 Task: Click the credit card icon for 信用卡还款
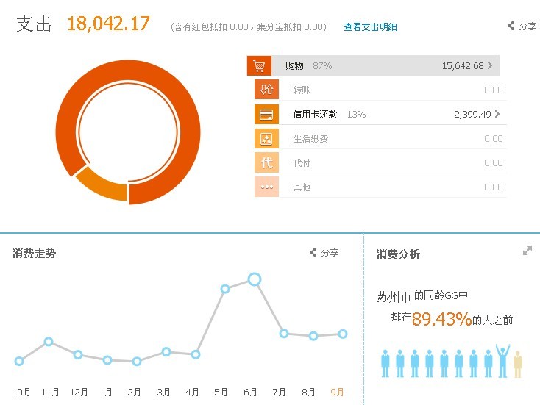tap(266, 115)
